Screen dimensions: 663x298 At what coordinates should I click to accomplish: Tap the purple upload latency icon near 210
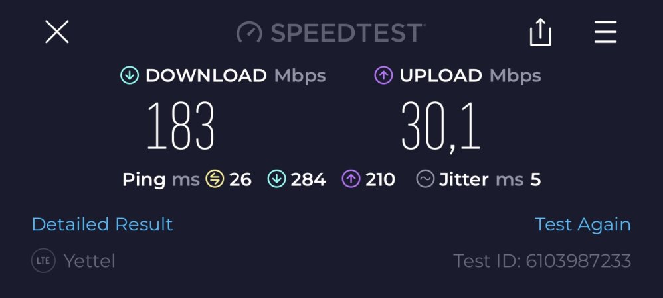(351, 179)
